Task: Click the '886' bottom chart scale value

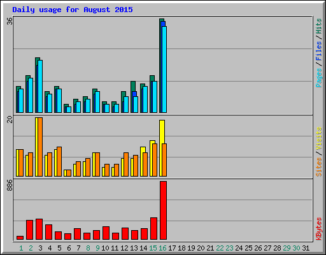Action: pos(10,185)
